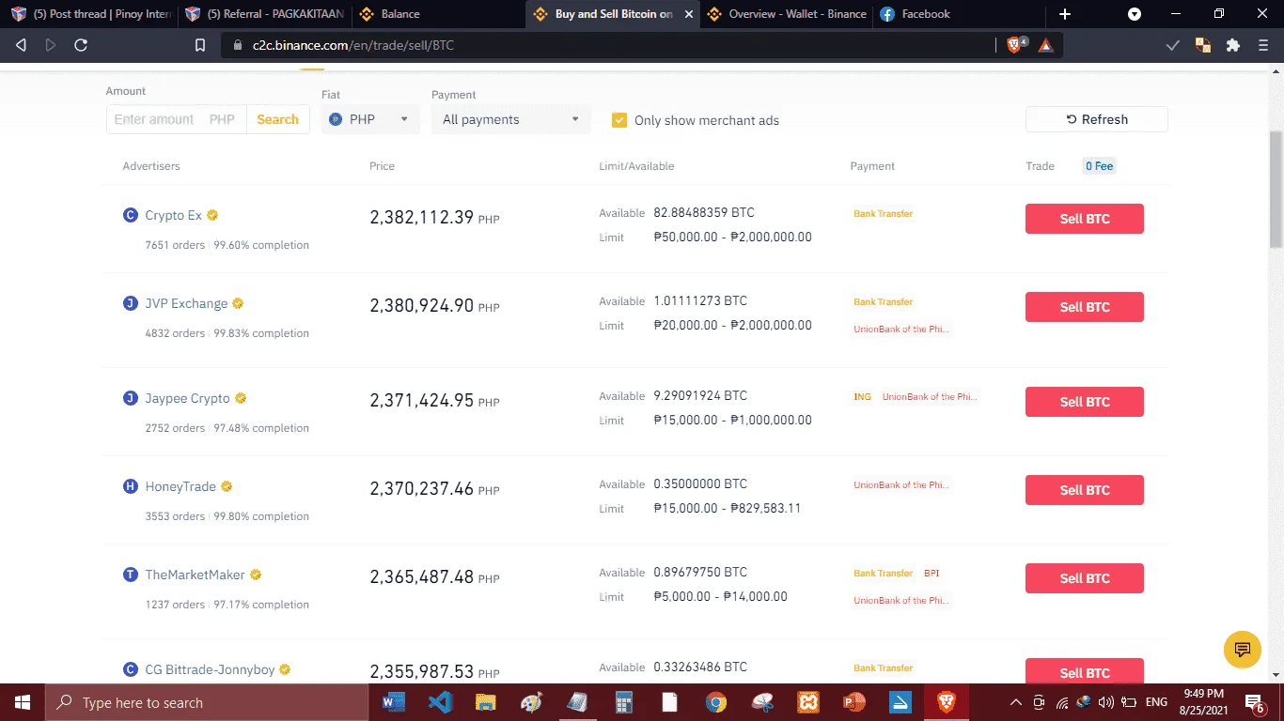Open Microsoft Word from the taskbar
The width and height of the screenshot is (1284, 721).
click(x=393, y=702)
